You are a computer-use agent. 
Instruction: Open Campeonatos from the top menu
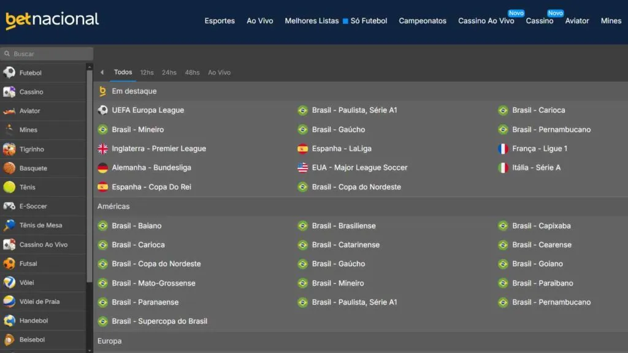[422, 20]
